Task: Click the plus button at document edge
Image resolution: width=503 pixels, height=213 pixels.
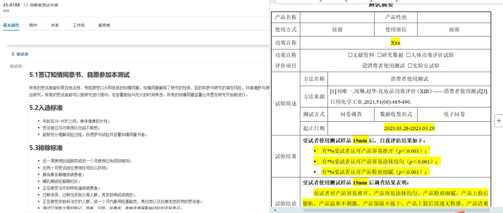Action: tap(499, 121)
